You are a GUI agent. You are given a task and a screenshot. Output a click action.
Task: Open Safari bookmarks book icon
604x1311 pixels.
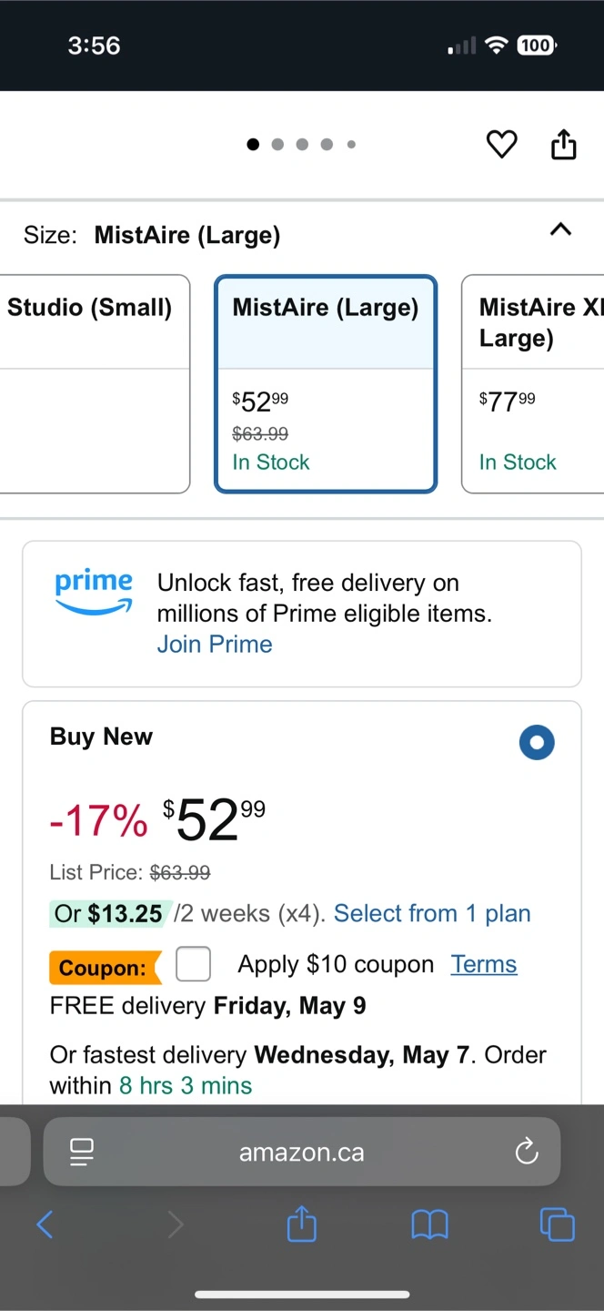429,1225
